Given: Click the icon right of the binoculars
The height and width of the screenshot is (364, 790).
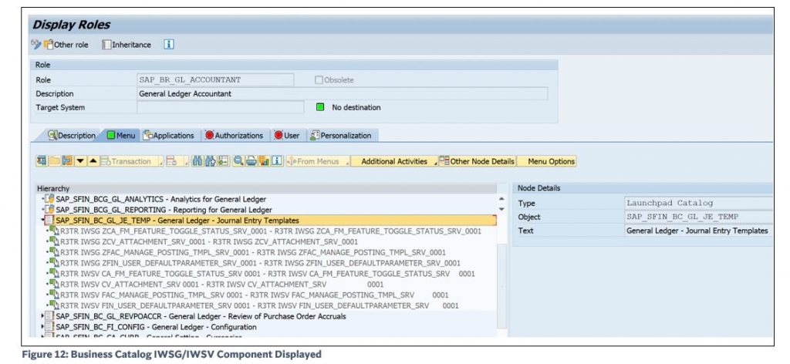Looking at the screenshot, I should [223, 161].
